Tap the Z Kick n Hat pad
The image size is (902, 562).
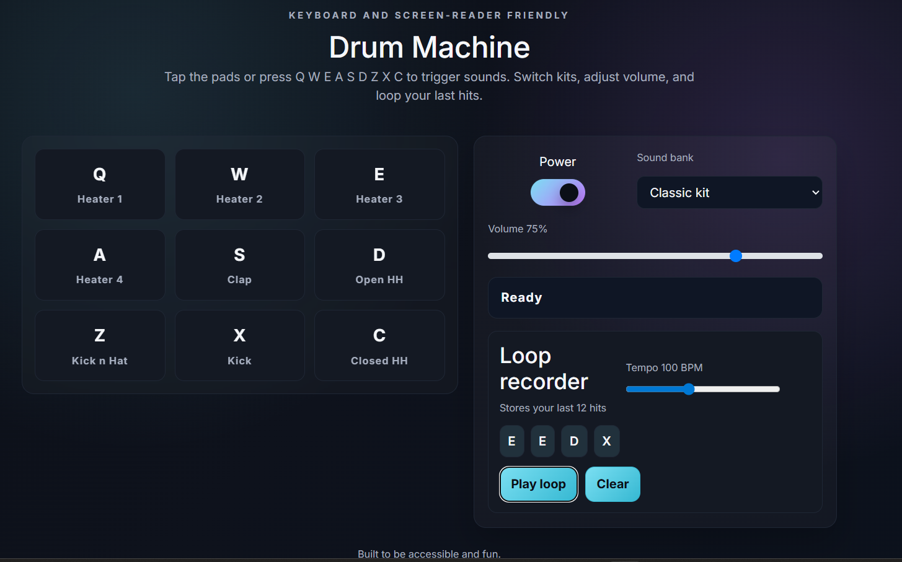coord(99,345)
